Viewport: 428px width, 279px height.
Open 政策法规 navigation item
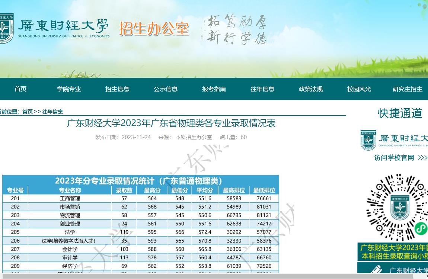(311, 89)
